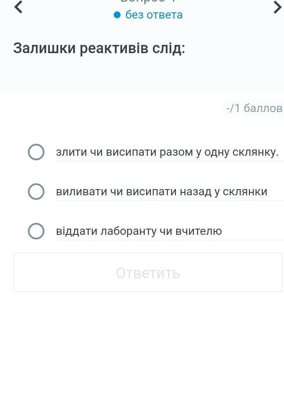Click the без ответа status label
Screen dimensions: 284x405
click(x=154, y=15)
